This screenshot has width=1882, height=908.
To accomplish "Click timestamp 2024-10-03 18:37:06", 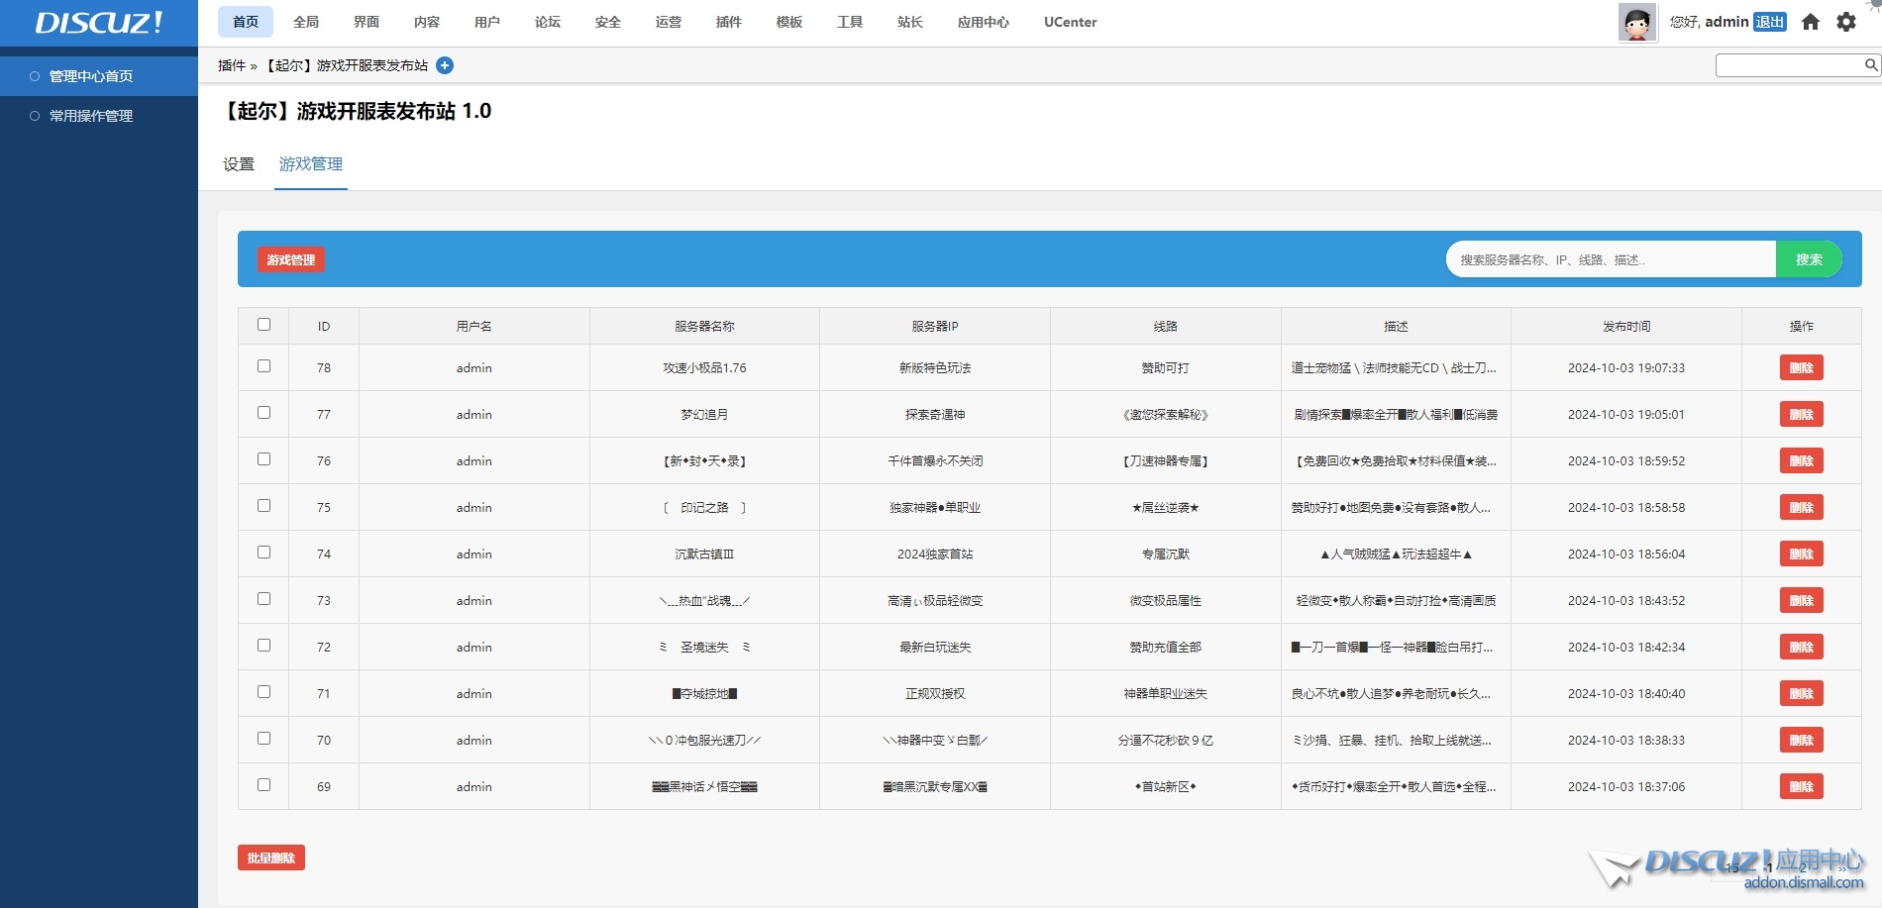I will (1626, 786).
